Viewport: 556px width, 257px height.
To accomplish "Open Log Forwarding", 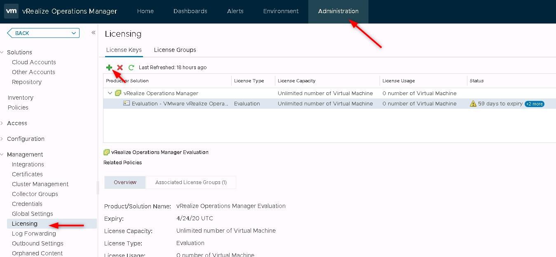I will click(34, 234).
